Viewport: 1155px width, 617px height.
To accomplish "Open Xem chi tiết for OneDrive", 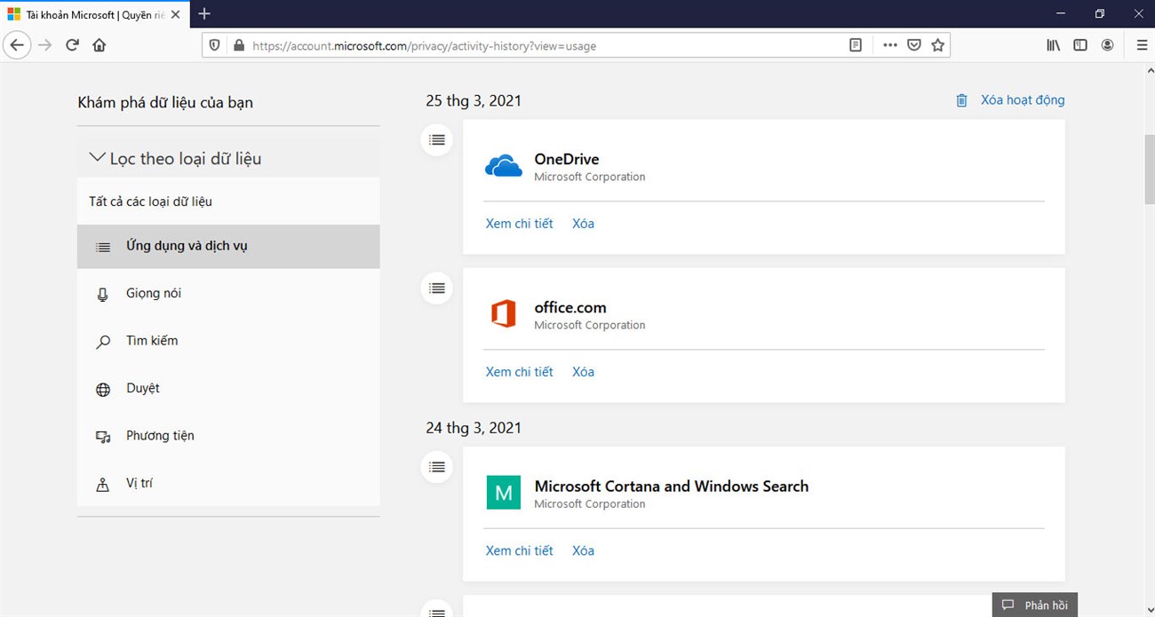I will pyautogui.click(x=519, y=224).
